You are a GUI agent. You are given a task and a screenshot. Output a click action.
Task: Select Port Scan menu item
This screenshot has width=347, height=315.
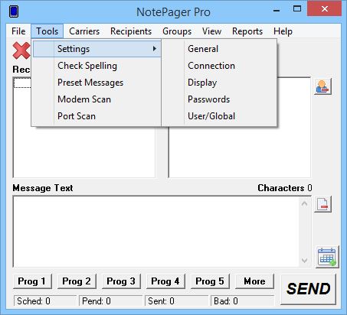click(97, 116)
